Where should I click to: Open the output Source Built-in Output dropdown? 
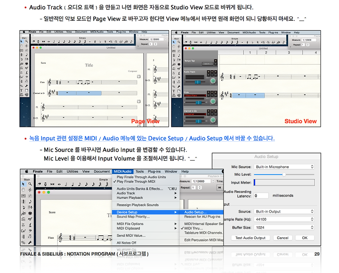(x=284, y=211)
